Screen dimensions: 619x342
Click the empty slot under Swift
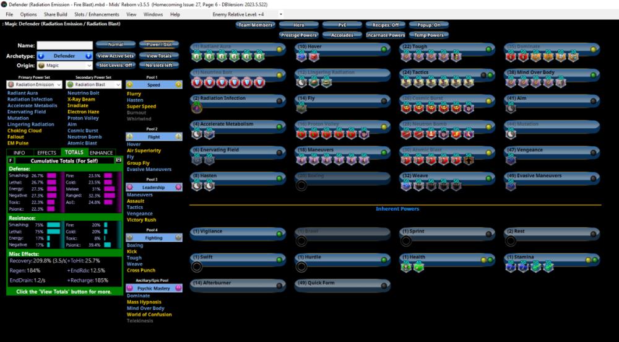click(197, 267)
